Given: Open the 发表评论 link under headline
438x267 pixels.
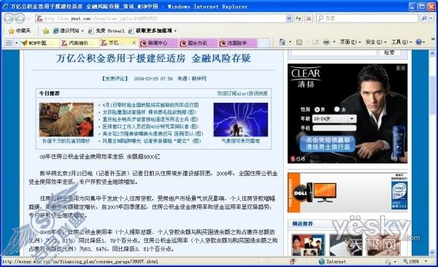Looking at the screenshot, I should pyautogui.click(x=115, y=79).
